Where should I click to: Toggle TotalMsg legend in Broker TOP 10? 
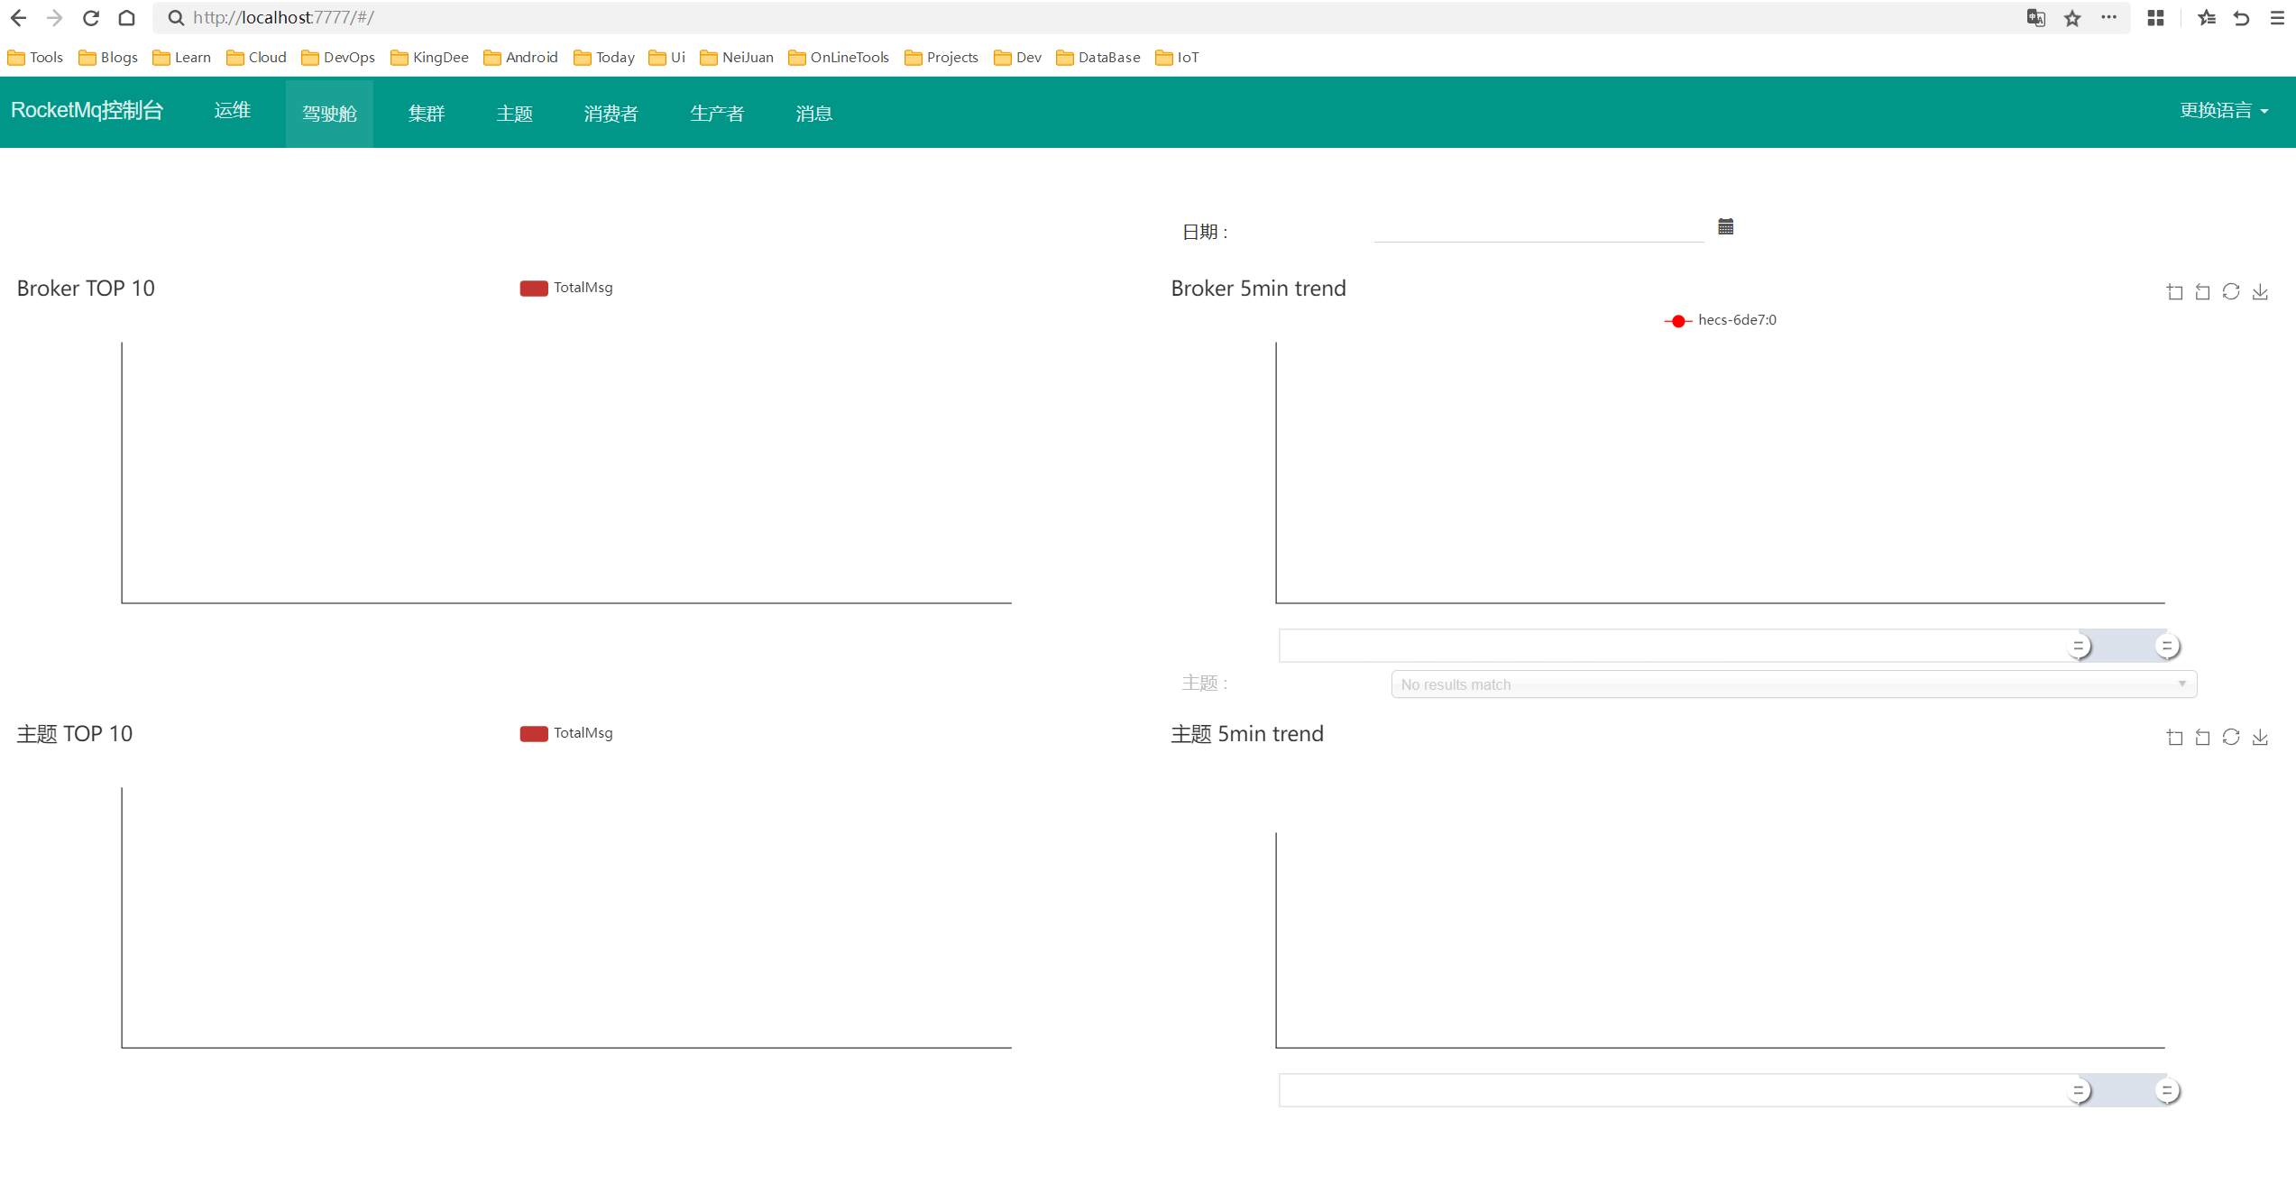(x=566, y=288)
